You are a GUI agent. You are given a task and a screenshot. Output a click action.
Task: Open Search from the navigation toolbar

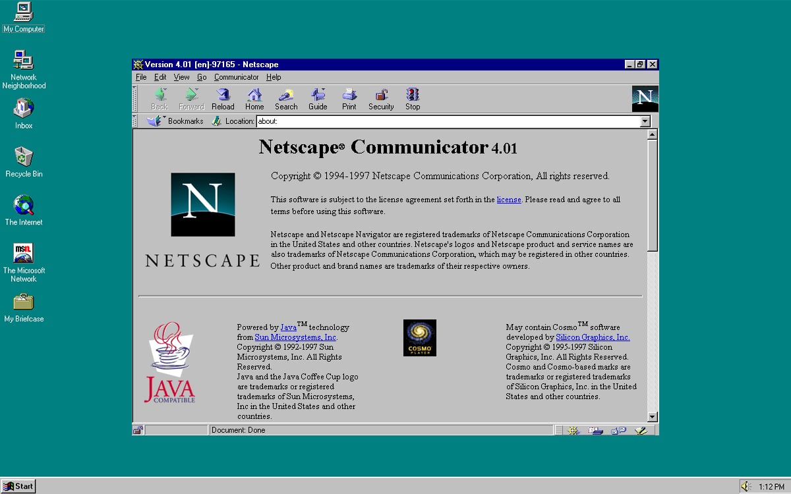(x=285, y=98)
